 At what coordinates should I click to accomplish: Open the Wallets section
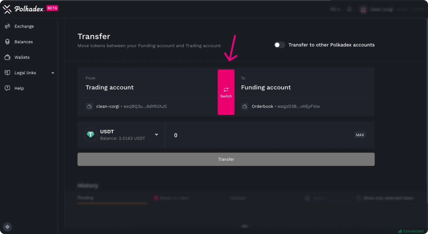coord(22,57)
